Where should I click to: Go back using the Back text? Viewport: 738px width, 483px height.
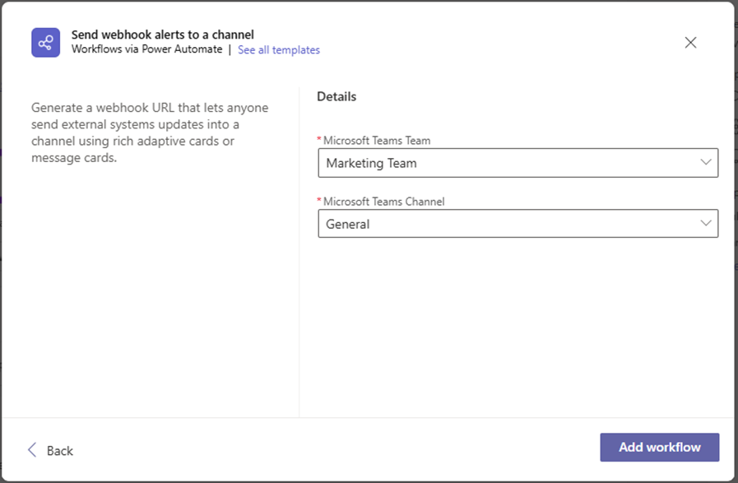click(60, 450)
